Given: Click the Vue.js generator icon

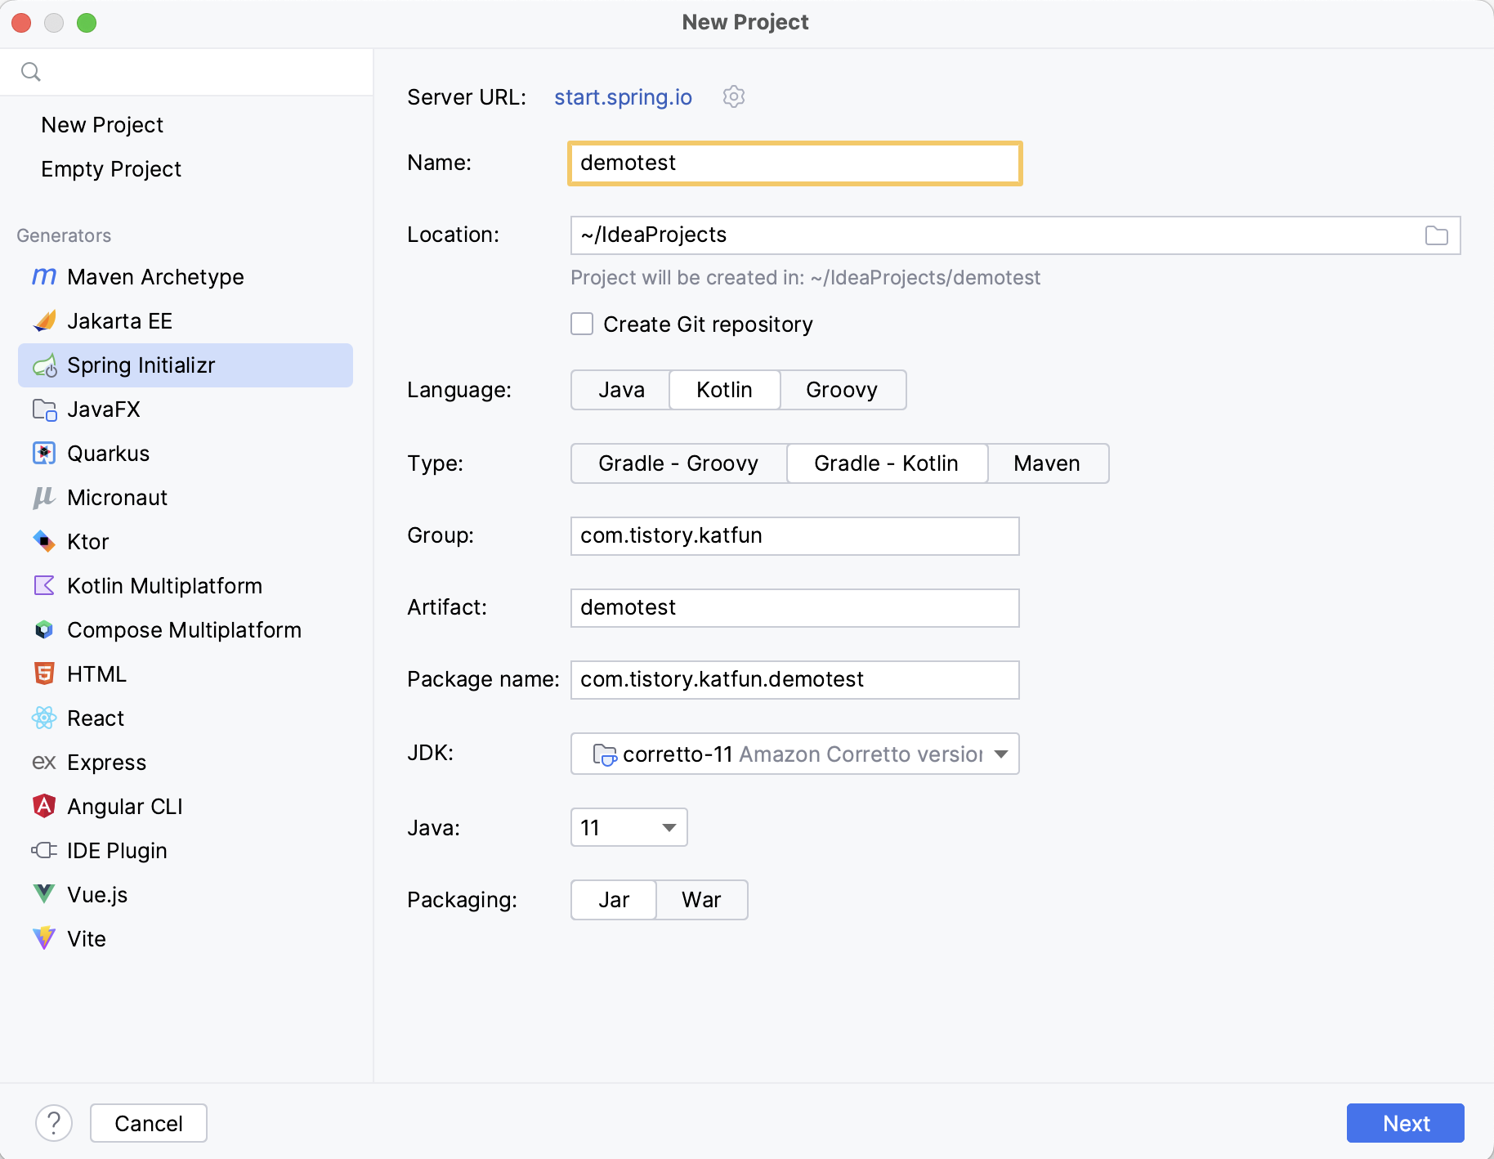Looking at the screenshot, I should 44,895.
